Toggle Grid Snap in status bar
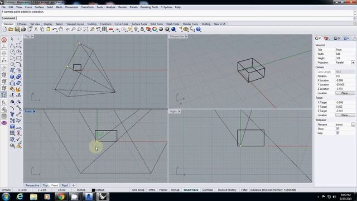The height and width of the screenshot is (201, 357). click(x=138, y=190)
